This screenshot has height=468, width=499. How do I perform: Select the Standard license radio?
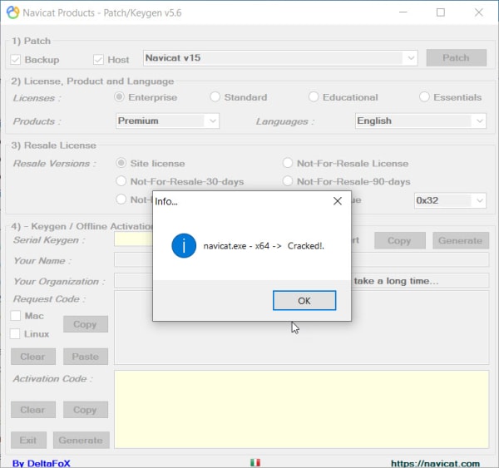pyautogui.click(x=215, y=96)
